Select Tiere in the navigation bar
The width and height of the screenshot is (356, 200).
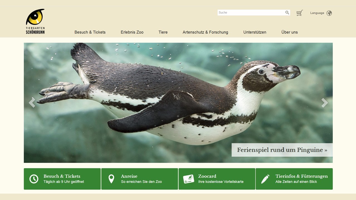tap(163, 32)
